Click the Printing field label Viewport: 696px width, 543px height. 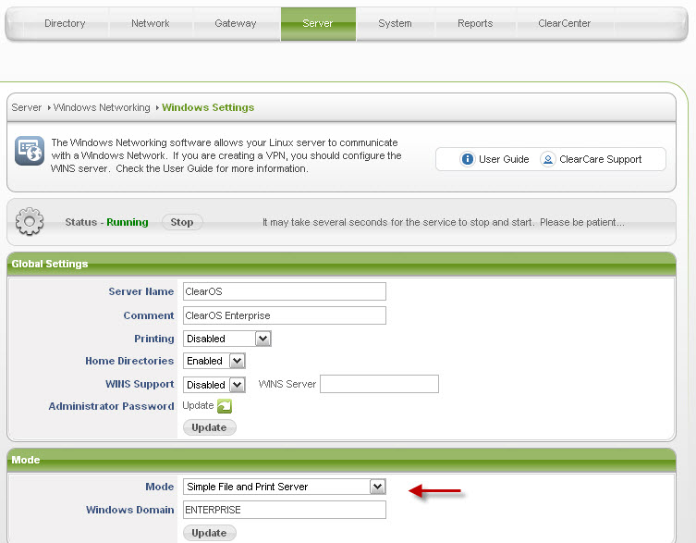(154, 339)
